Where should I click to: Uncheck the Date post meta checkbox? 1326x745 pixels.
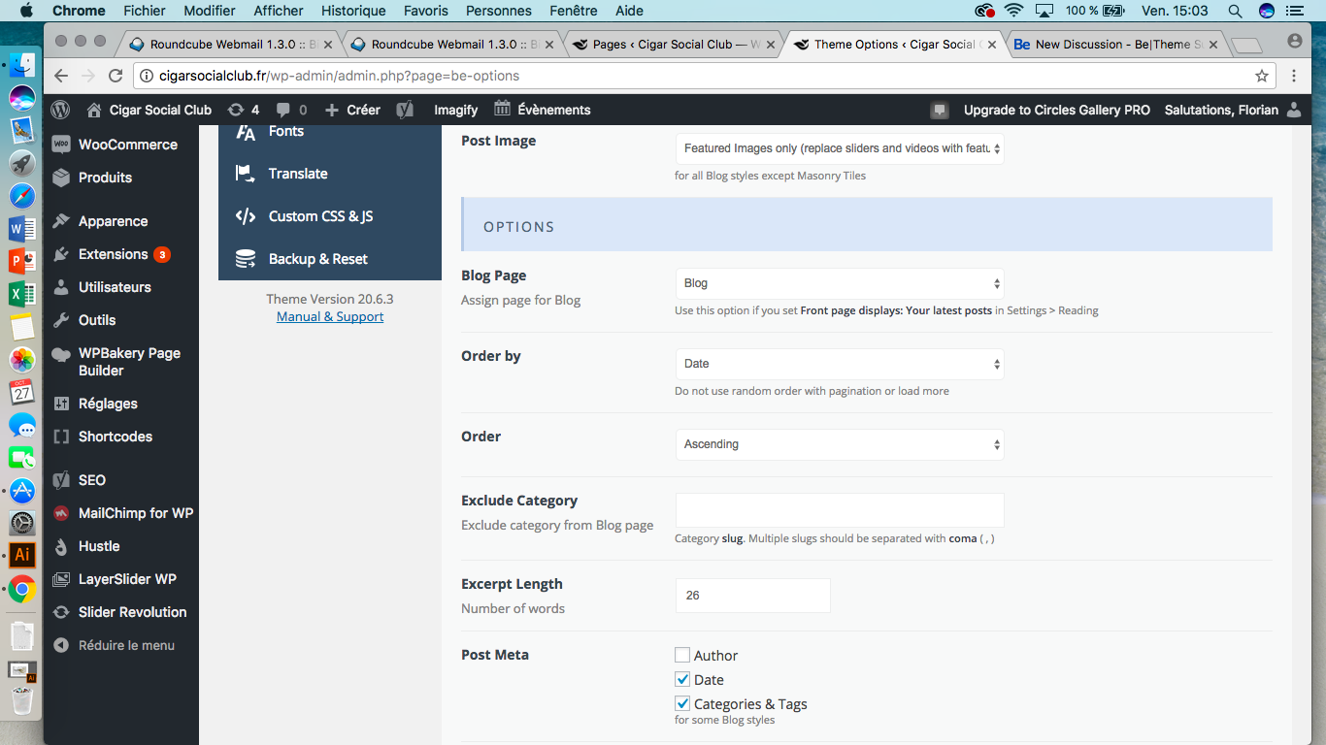pyautogui.click(x=682, y=679)
